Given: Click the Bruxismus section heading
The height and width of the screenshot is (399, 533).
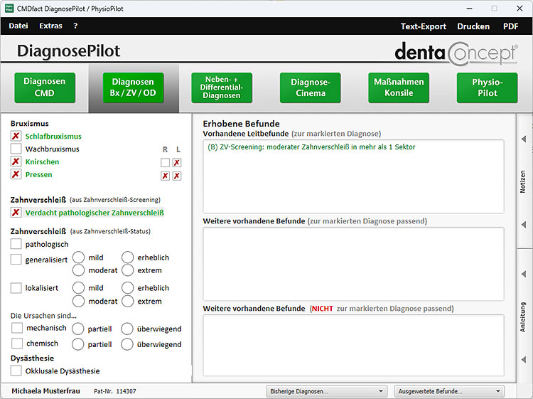Looking at the screenshot, I should pos(30,124).
